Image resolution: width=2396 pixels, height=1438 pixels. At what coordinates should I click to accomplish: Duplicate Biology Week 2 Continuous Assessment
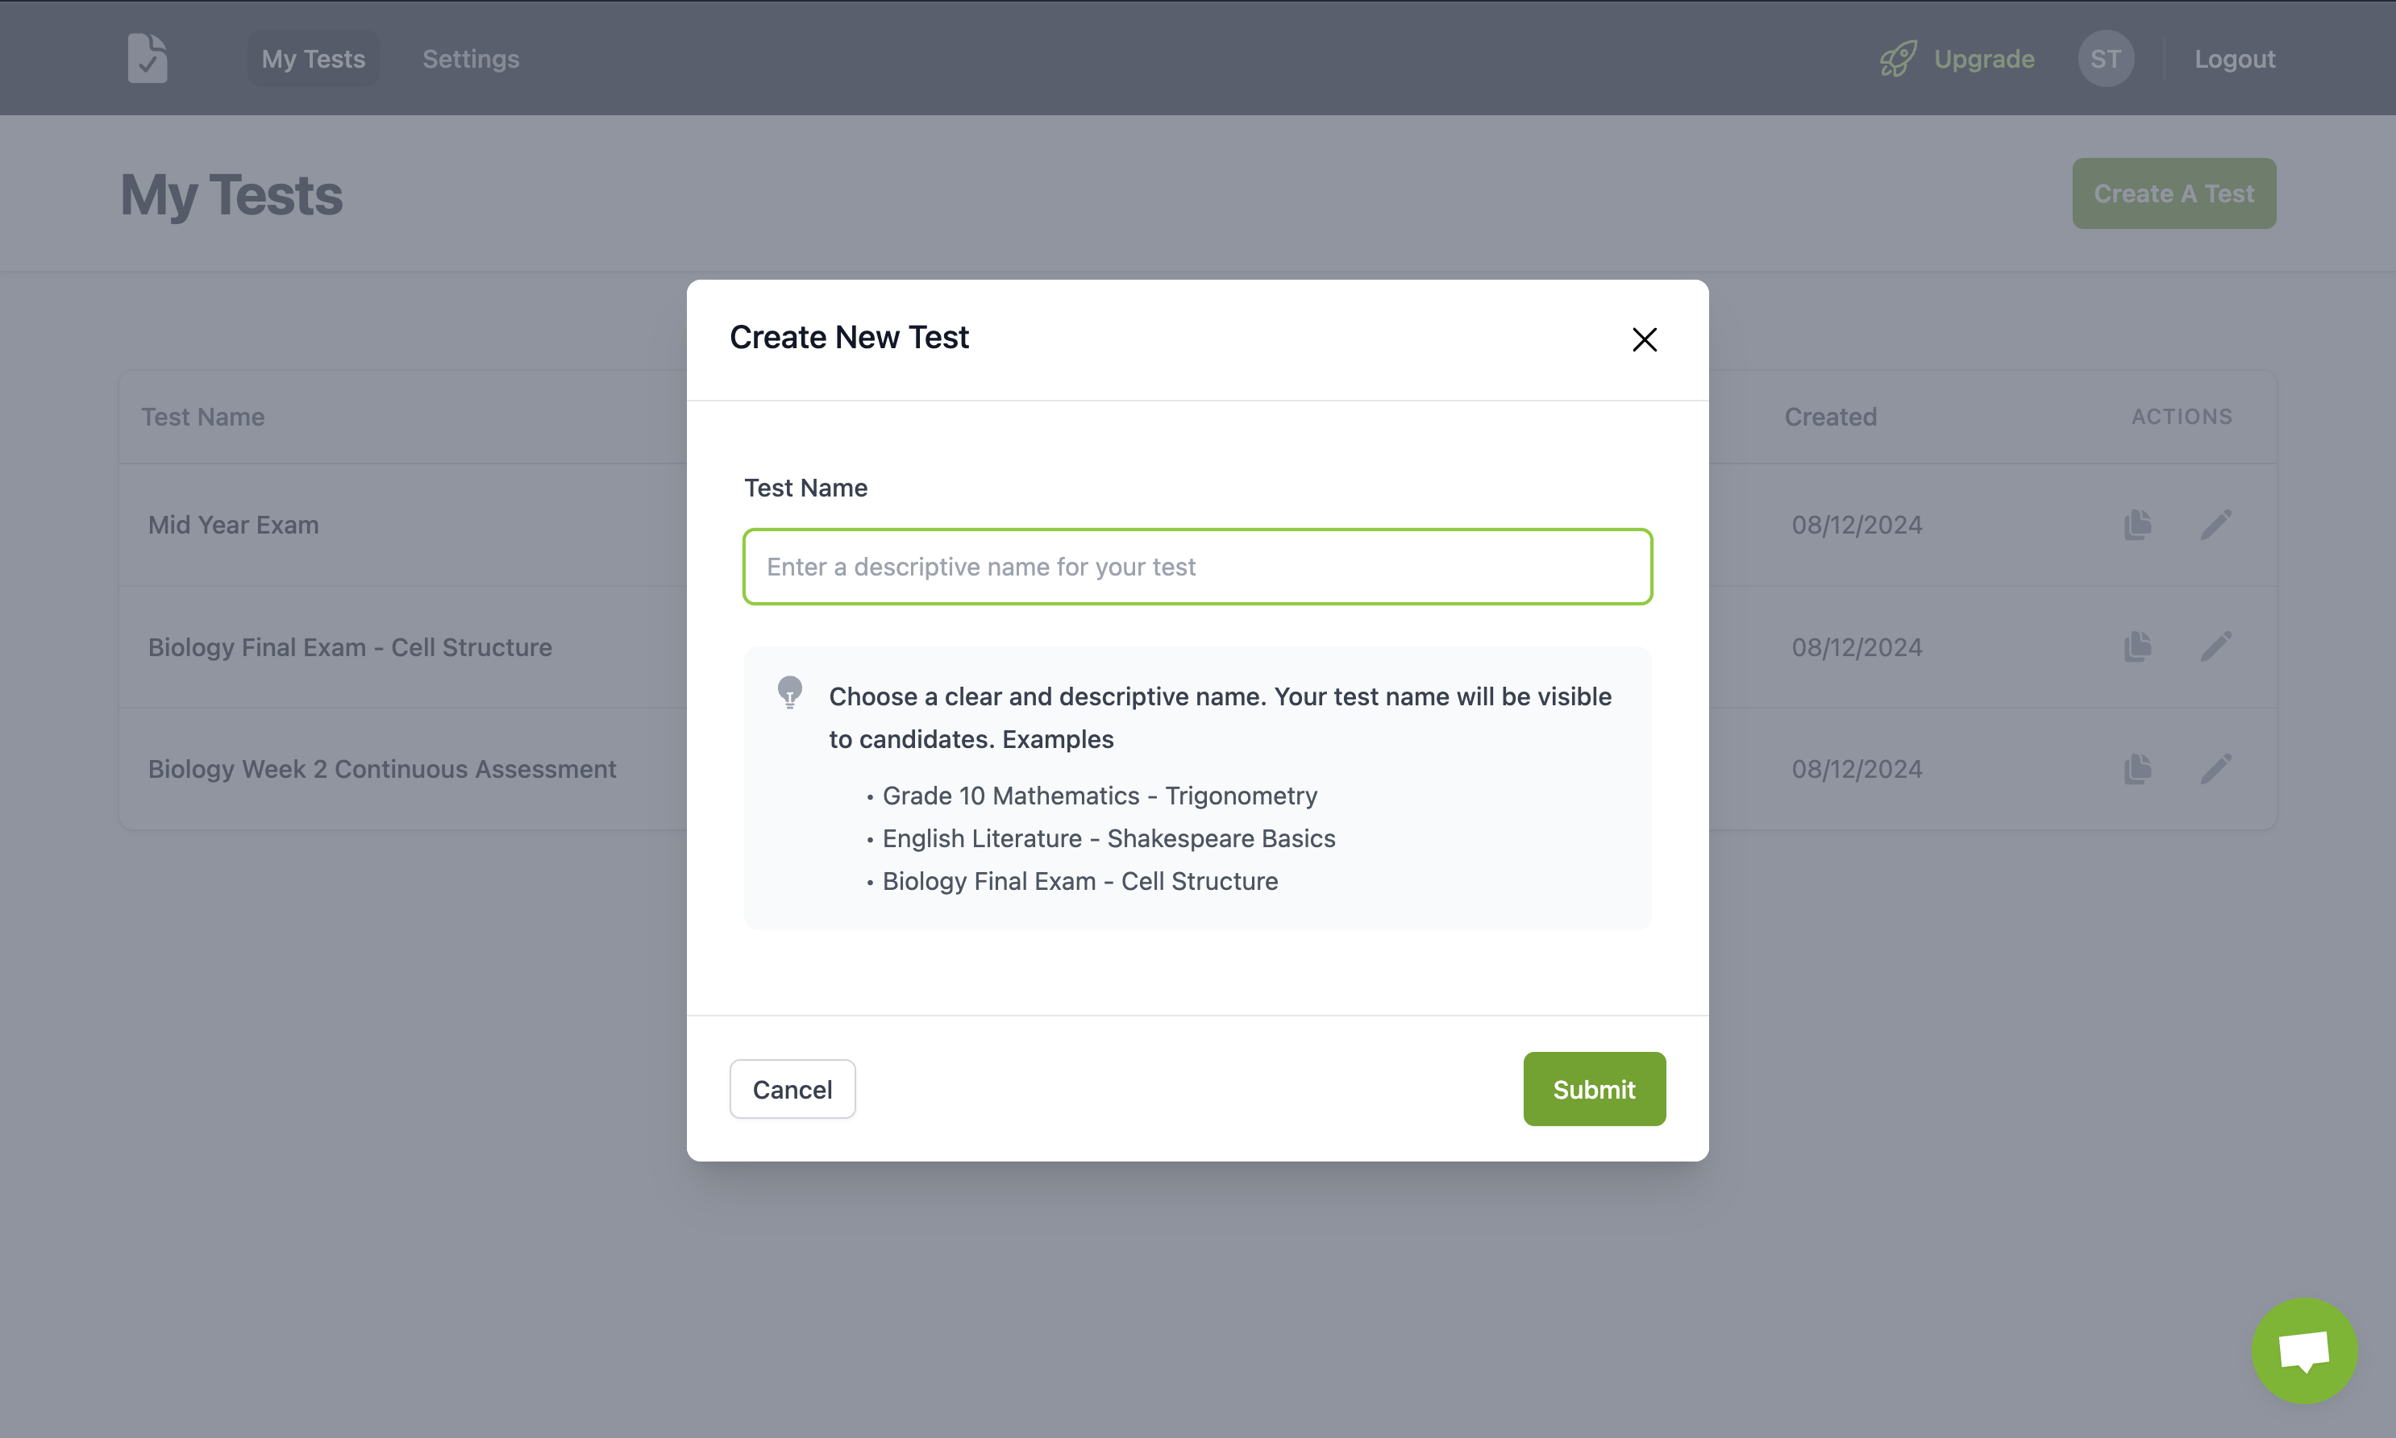[2137, 768]
